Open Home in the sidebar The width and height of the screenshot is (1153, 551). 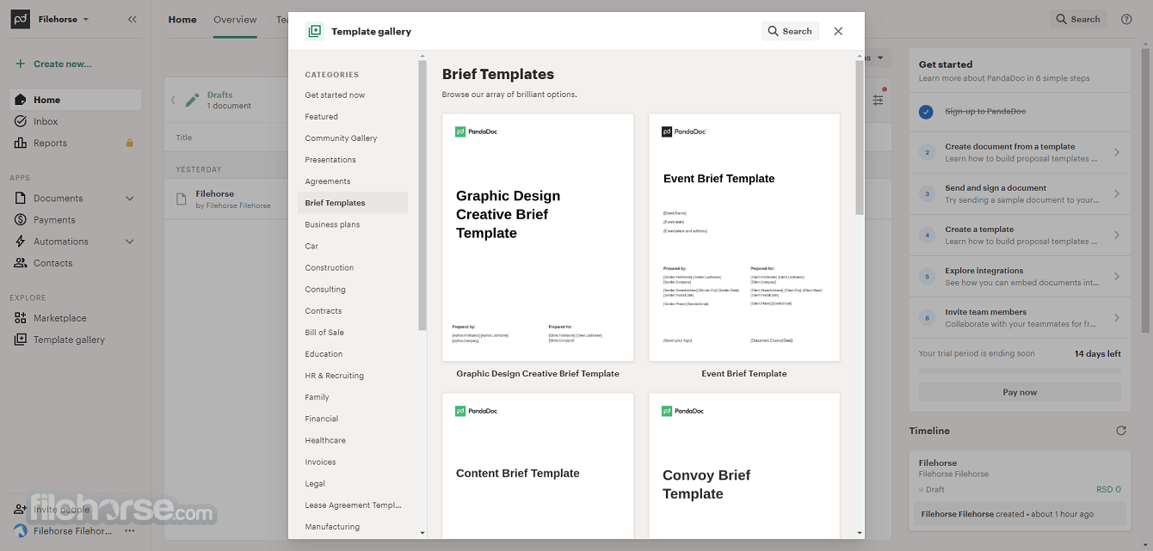pyautogui.click(x=76, y=100)
